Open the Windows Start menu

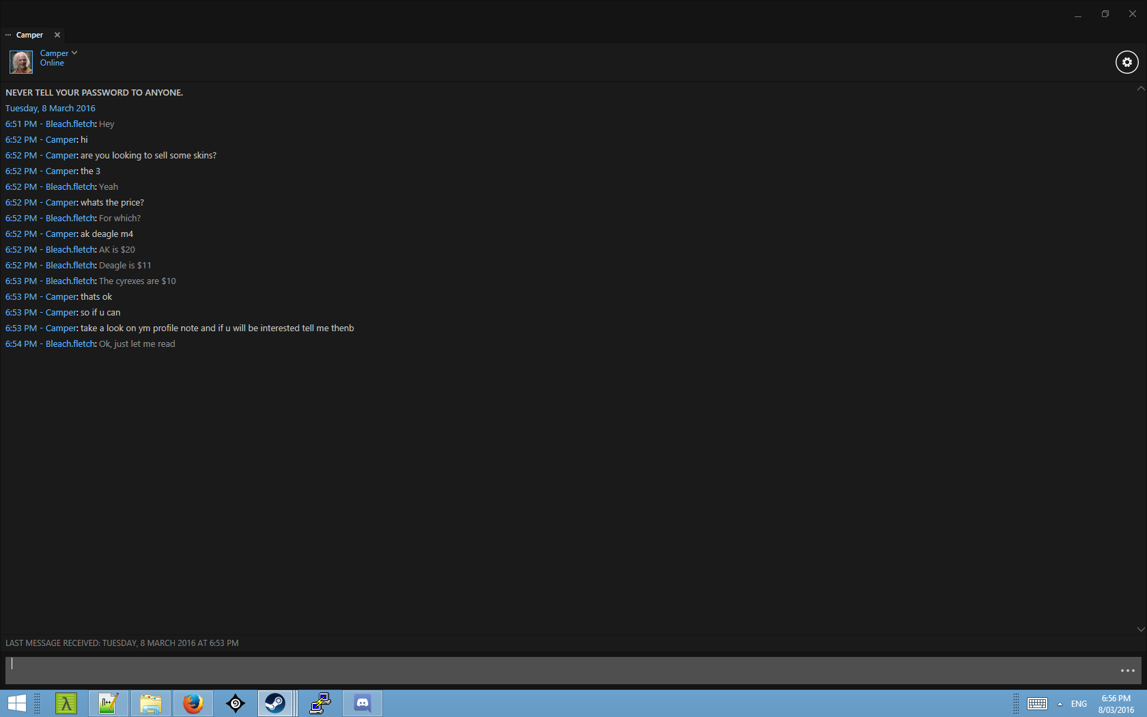click(x=16, y=703)
